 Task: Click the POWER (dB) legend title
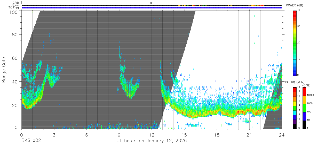point(295,5)
